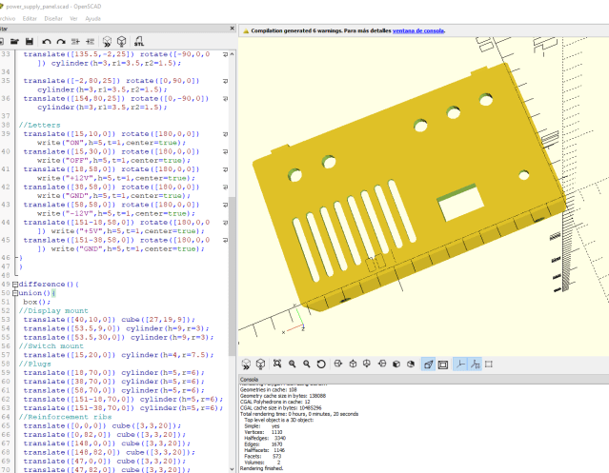Image resolution: width=609 pixels, height=473 pixels.
Task: Toggle the show axes button
Action: (459, 364)
